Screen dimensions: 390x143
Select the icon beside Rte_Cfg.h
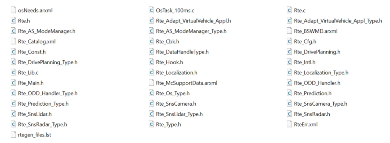click(289, 42)
